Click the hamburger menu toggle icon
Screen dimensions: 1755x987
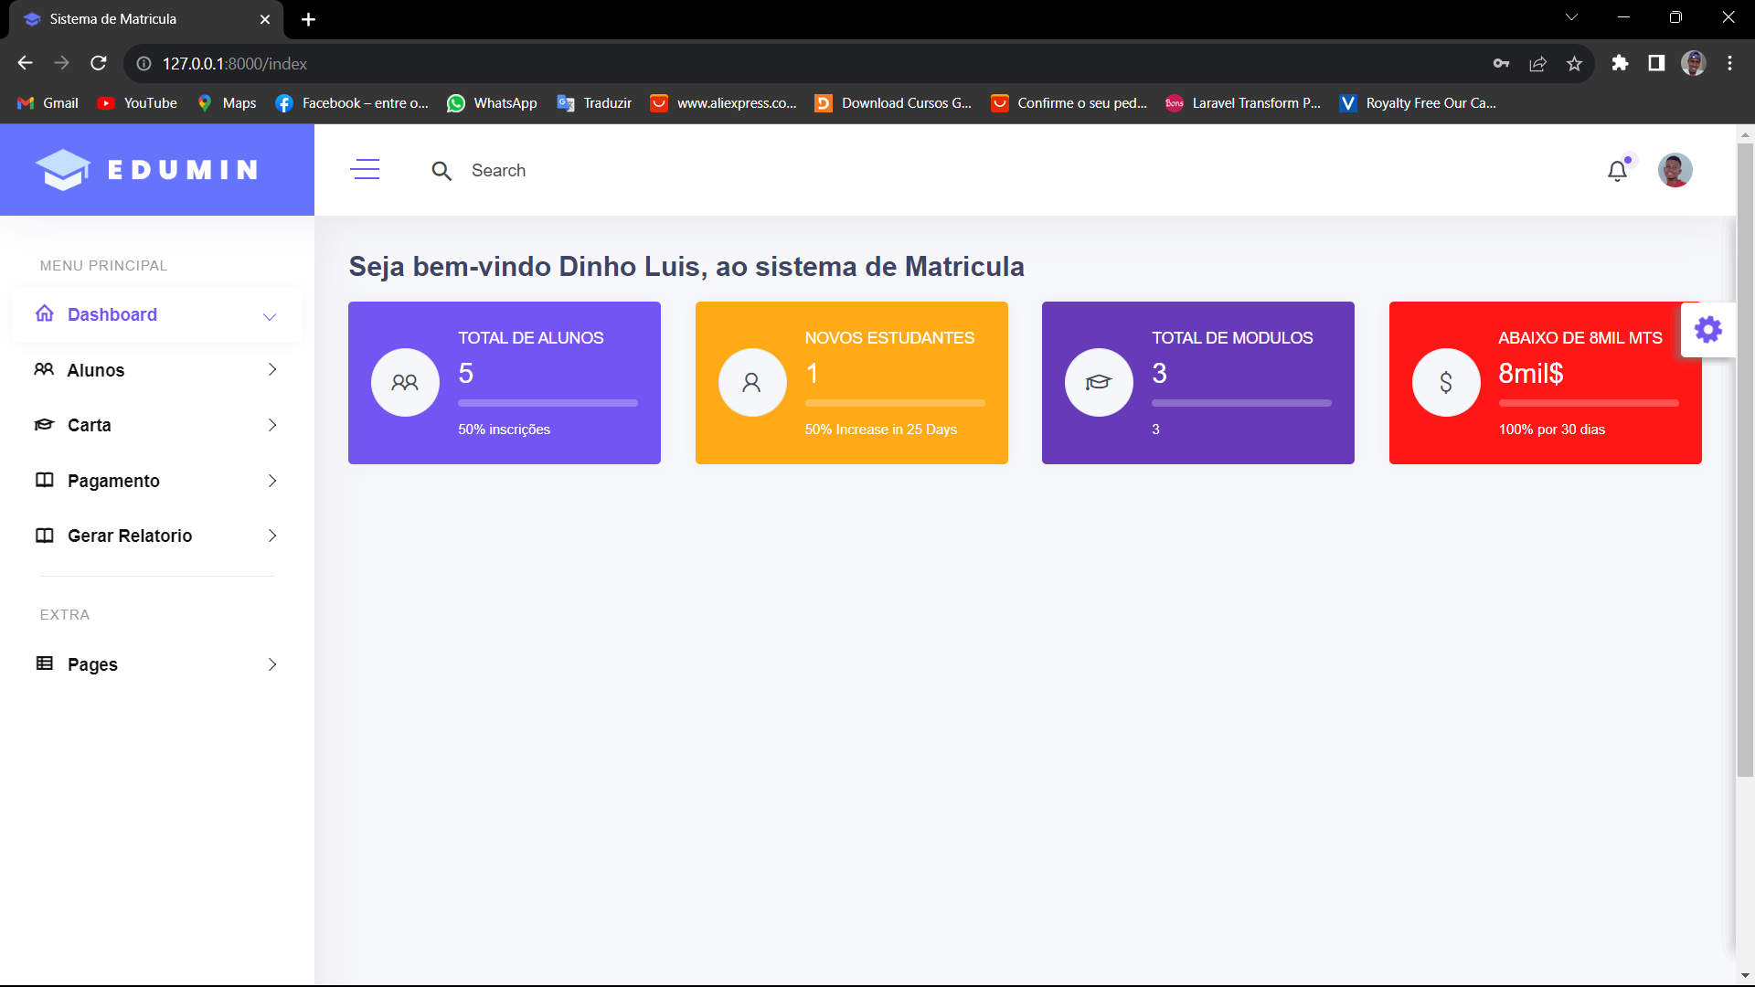click(x=365, y=170)
